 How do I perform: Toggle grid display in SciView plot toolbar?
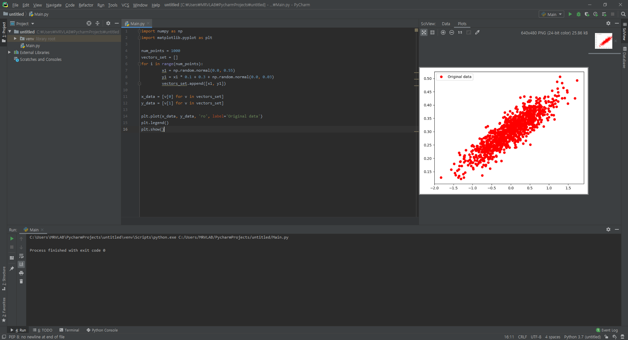tap(432, 32)
